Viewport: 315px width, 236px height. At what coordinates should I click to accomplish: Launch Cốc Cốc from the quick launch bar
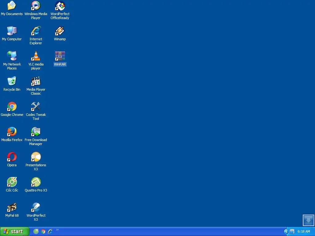(x=36, y=231)
